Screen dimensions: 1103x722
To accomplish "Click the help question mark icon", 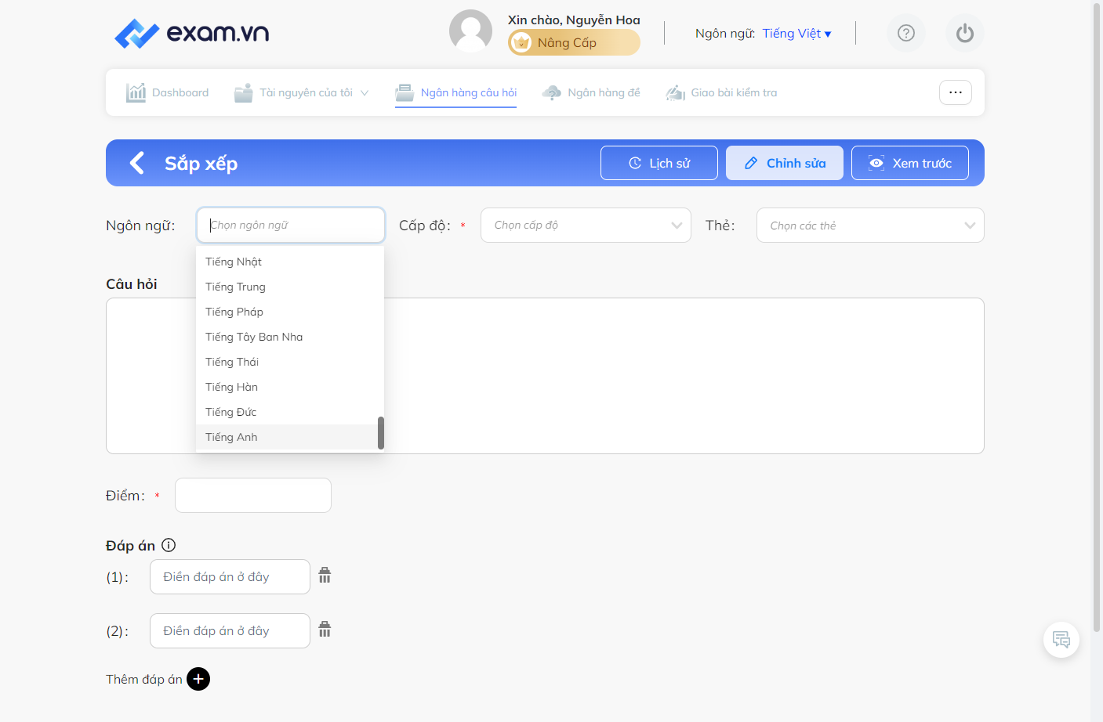I will pos(906,33).
